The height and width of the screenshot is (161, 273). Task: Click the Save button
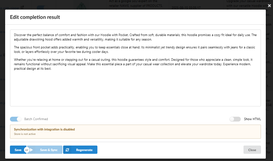point(18,150)
